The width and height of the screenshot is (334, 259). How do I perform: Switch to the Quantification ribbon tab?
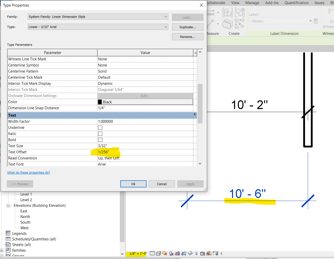296,3
